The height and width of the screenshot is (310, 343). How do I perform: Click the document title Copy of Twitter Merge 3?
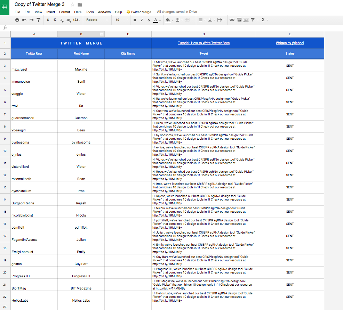40,5
